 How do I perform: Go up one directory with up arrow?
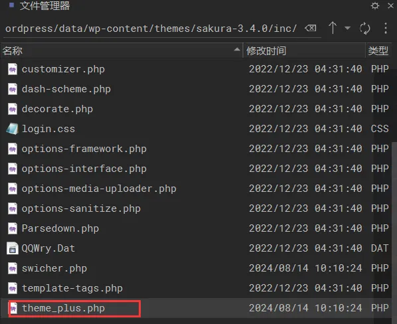point(333,28)
